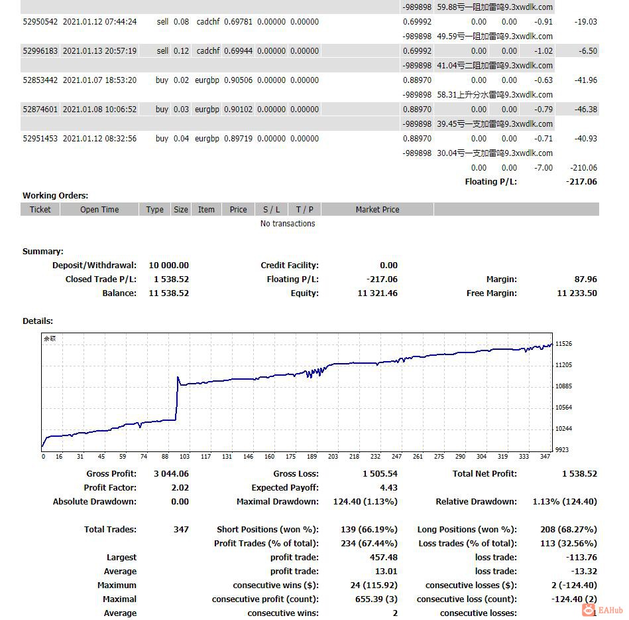Click open price 0.90102
The image size is (629, 620).
coord(239,110)
